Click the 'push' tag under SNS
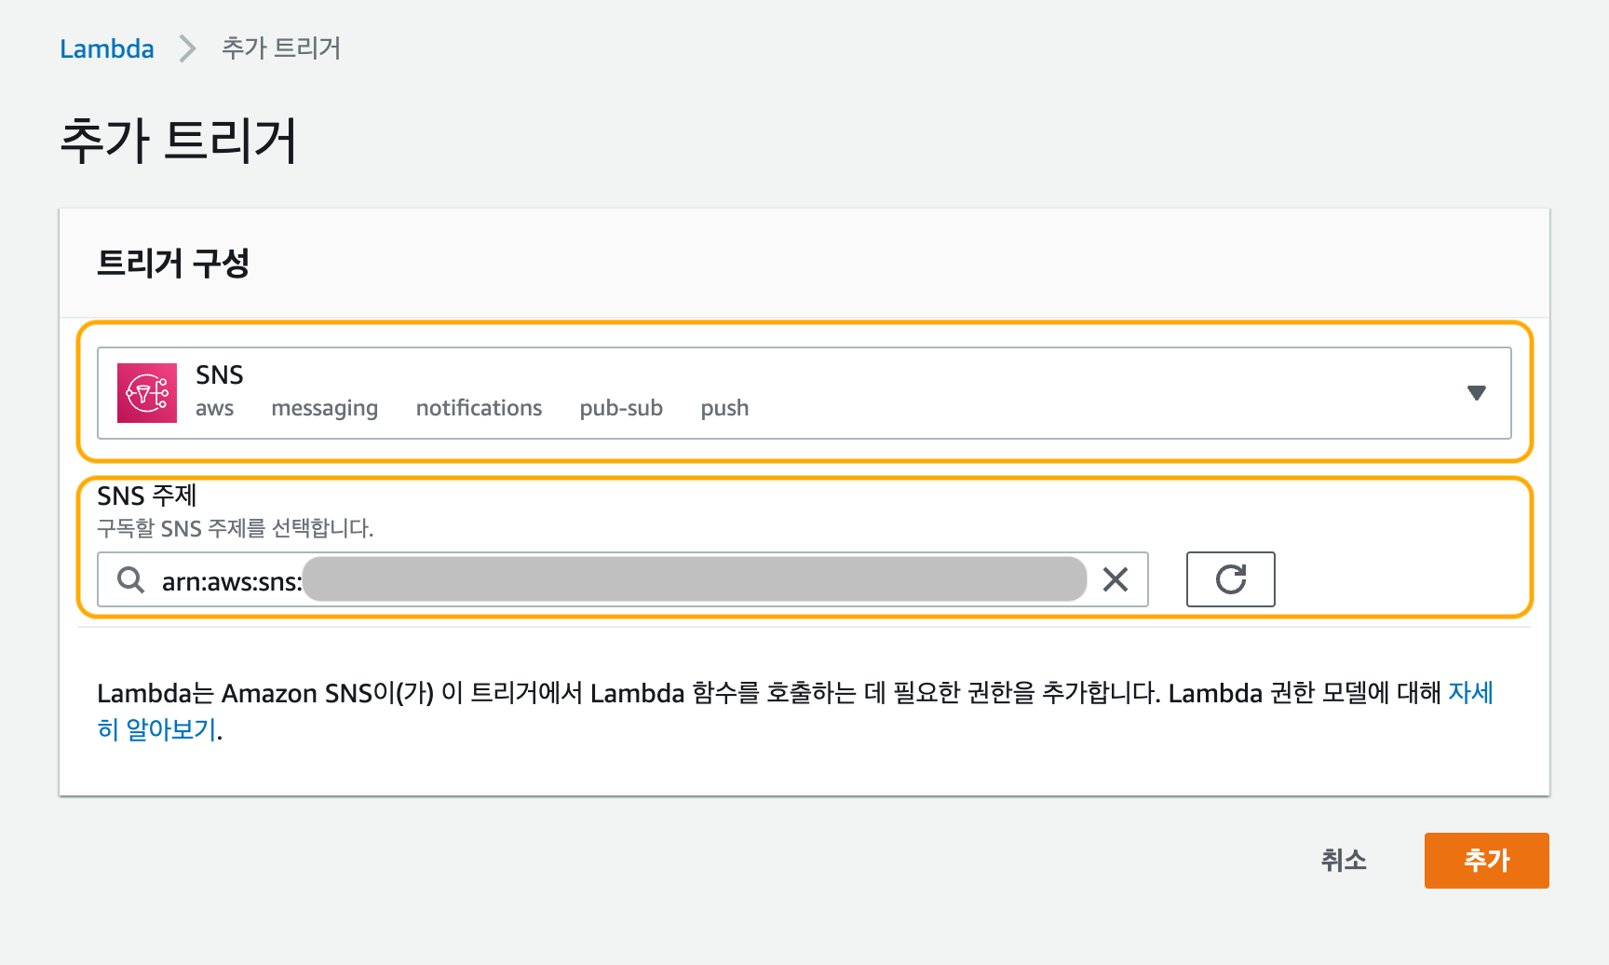This screenshot has height=965, width=1609. tap(724, 408)
